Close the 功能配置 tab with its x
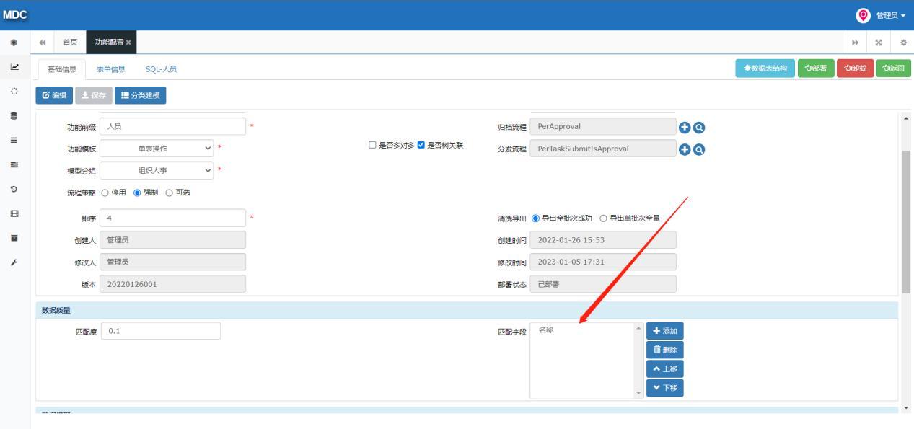The image size is (914, 429). tap(128, 43)
